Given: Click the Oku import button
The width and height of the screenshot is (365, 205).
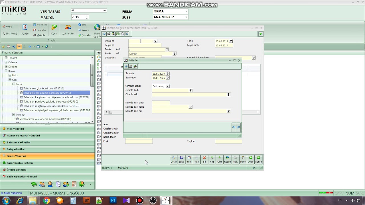Looking at the screenshot, I should 220,159.
